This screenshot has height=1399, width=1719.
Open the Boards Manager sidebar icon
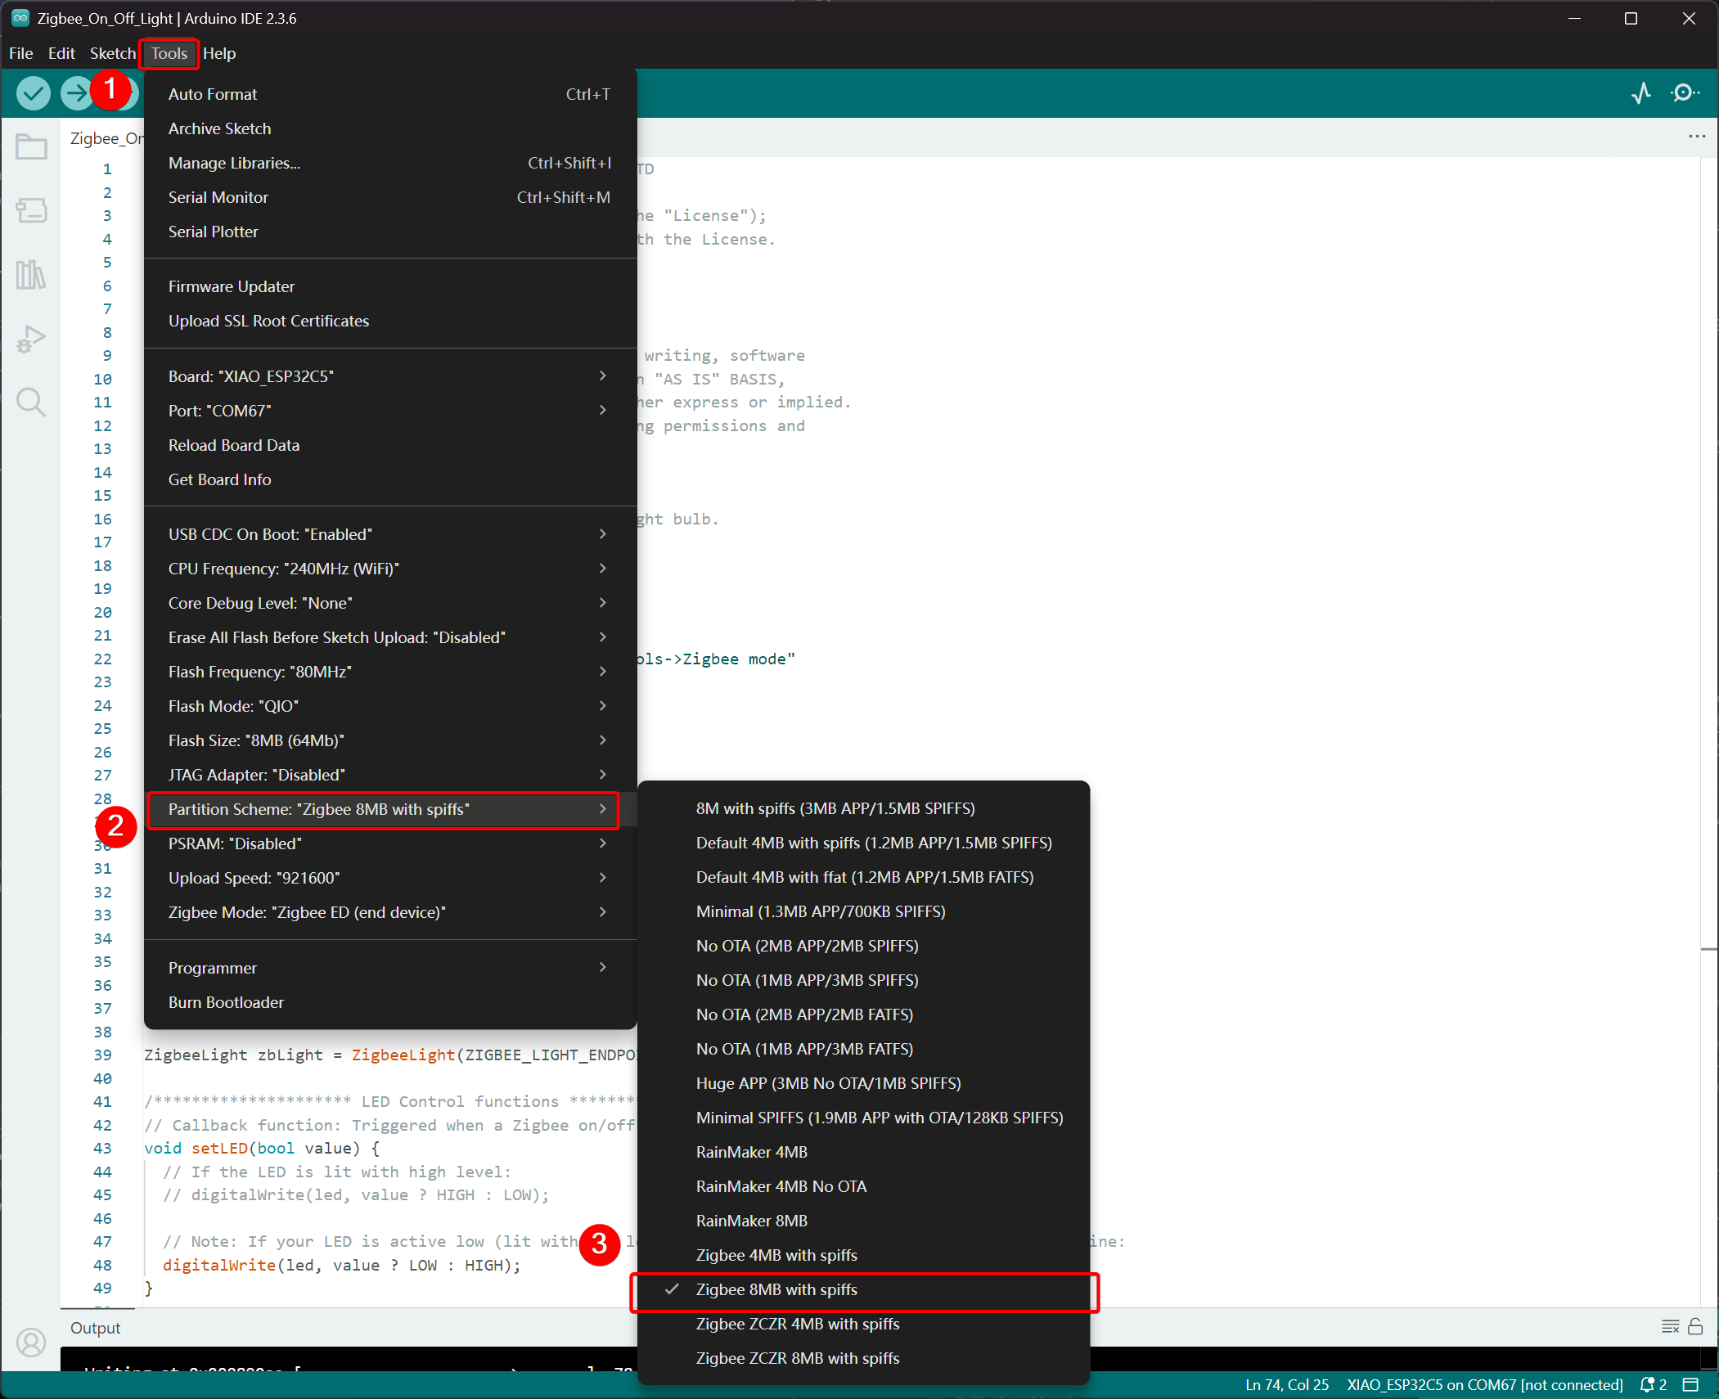(31, 211)
